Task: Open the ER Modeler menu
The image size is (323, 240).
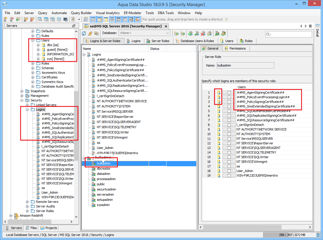Action: [x=133, y=13]
